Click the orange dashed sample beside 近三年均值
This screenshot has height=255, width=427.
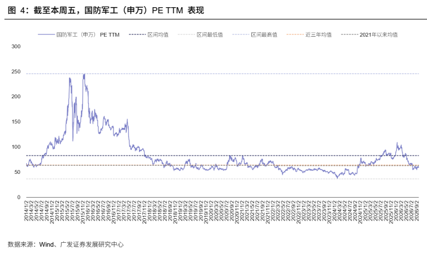(x=295, y=34)
